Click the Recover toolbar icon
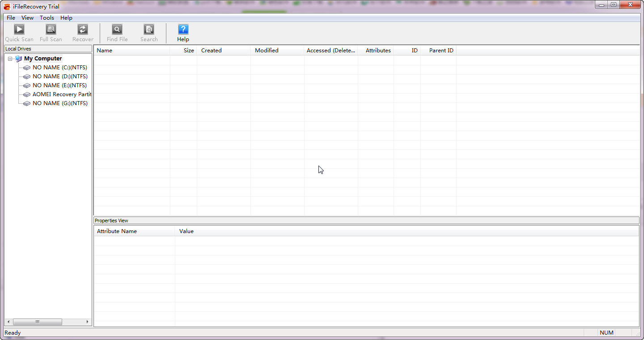 (83, 30)
